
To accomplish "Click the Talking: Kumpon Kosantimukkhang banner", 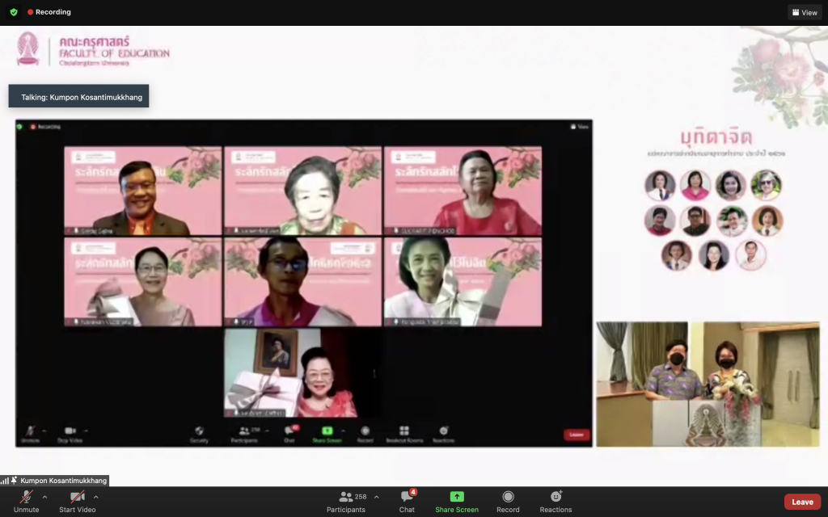I will [78, 96].
